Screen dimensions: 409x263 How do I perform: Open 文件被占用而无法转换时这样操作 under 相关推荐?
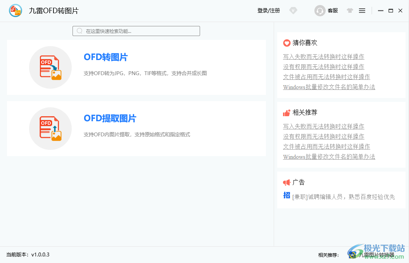click(326, 147)
